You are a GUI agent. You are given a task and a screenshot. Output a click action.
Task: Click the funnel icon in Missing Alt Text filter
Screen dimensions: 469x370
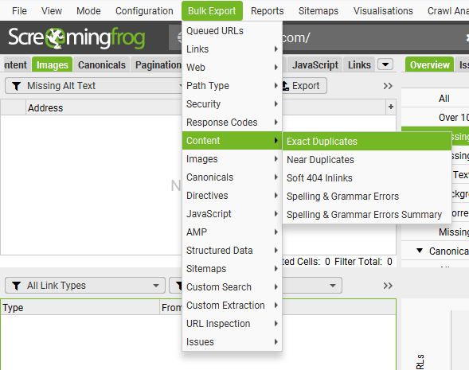(17, 86)
